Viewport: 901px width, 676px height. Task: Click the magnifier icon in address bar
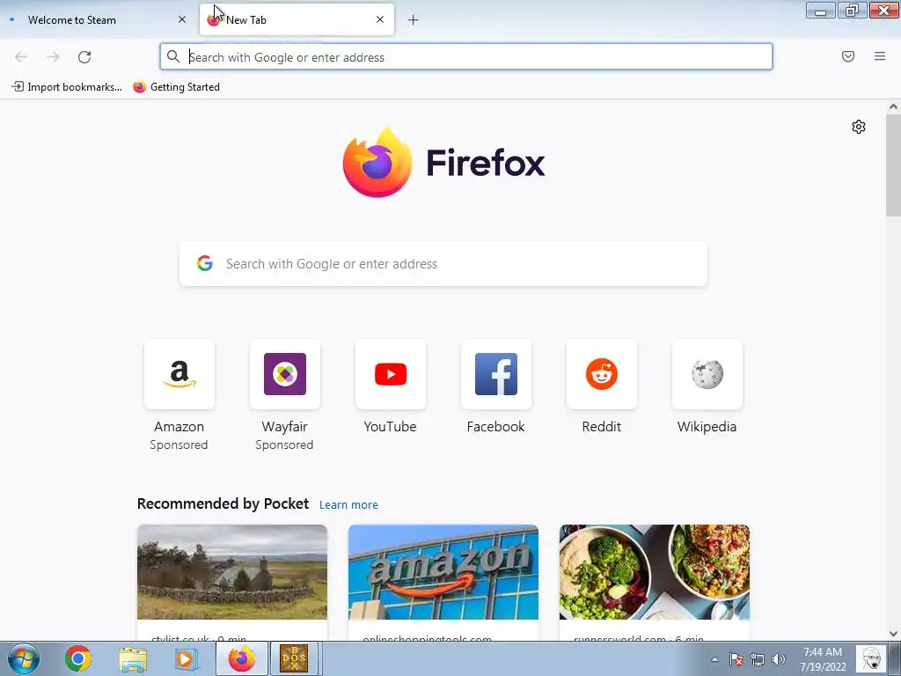click(173, 56)
